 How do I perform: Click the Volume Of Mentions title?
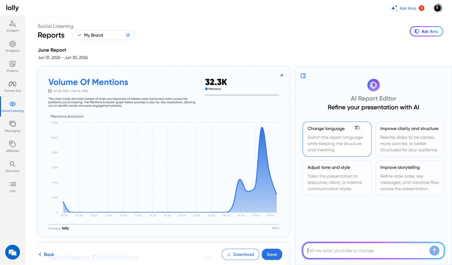88,82
